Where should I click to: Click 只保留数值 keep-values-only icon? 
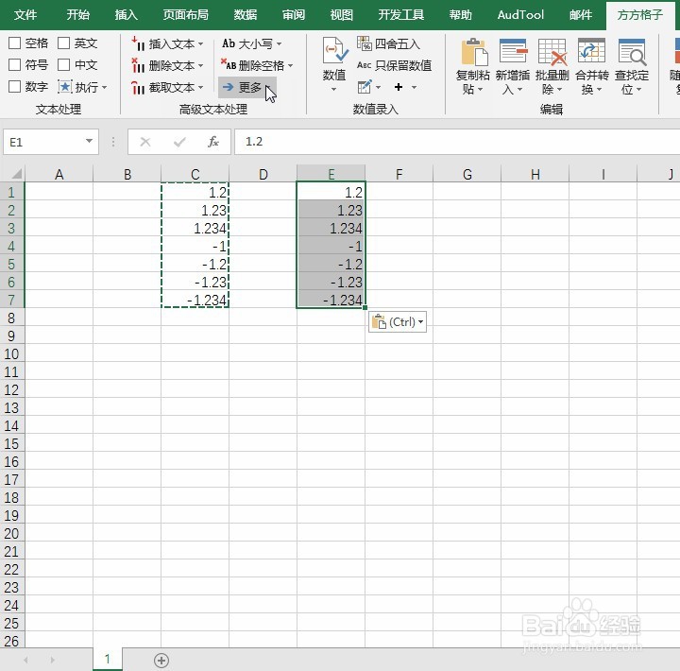[x=365, y=65]
